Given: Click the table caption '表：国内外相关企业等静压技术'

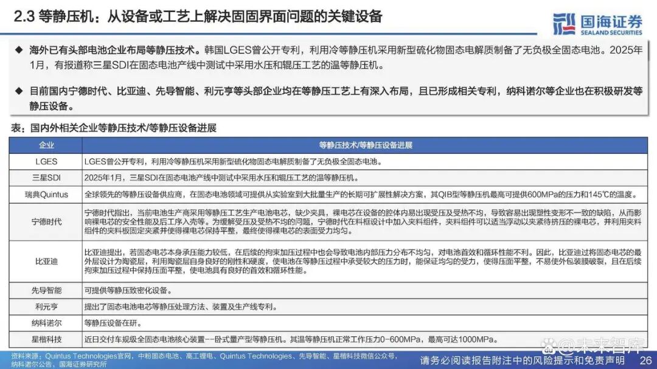Looking at the screenshot, I should coord(113,128).
